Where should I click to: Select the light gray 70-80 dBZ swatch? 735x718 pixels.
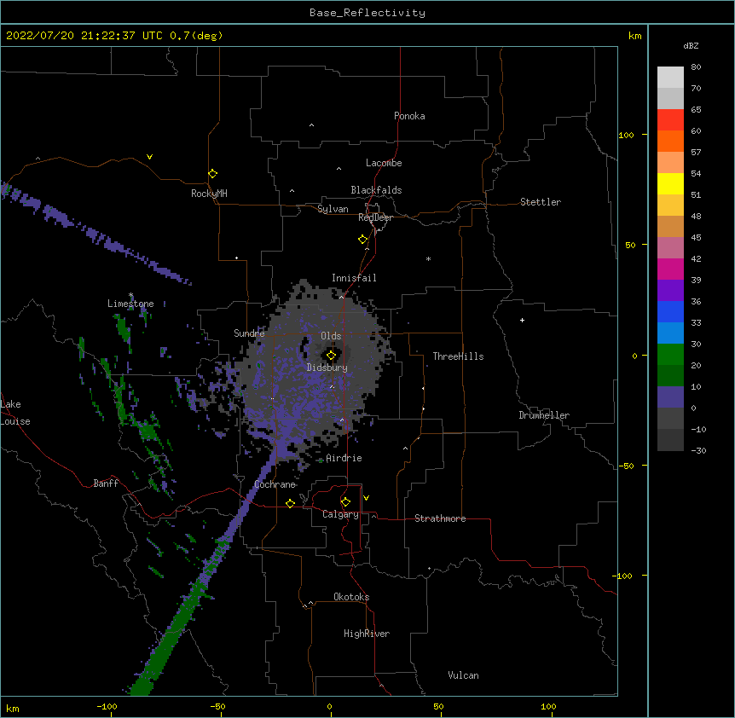[x=670, y=78]
